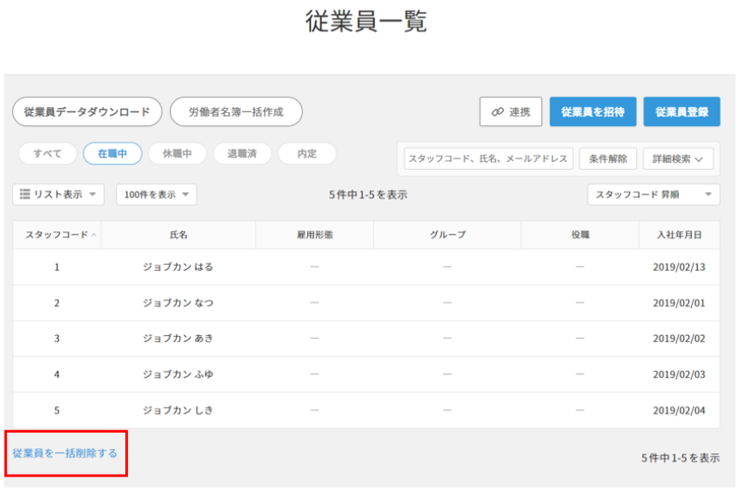Click the blue 従業員を招待 button
739x491 pixels.
coord(592,111)
